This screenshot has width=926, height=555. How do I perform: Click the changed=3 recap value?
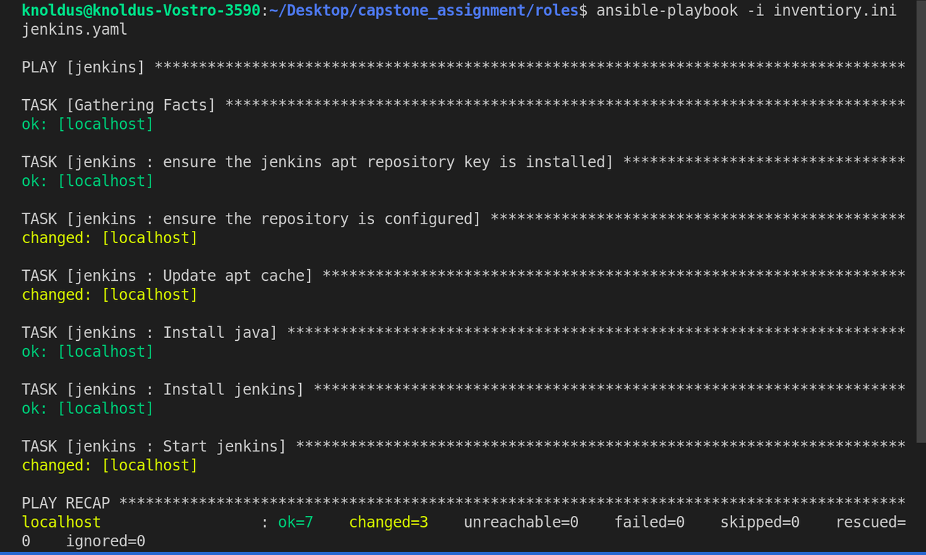[388, 522]
